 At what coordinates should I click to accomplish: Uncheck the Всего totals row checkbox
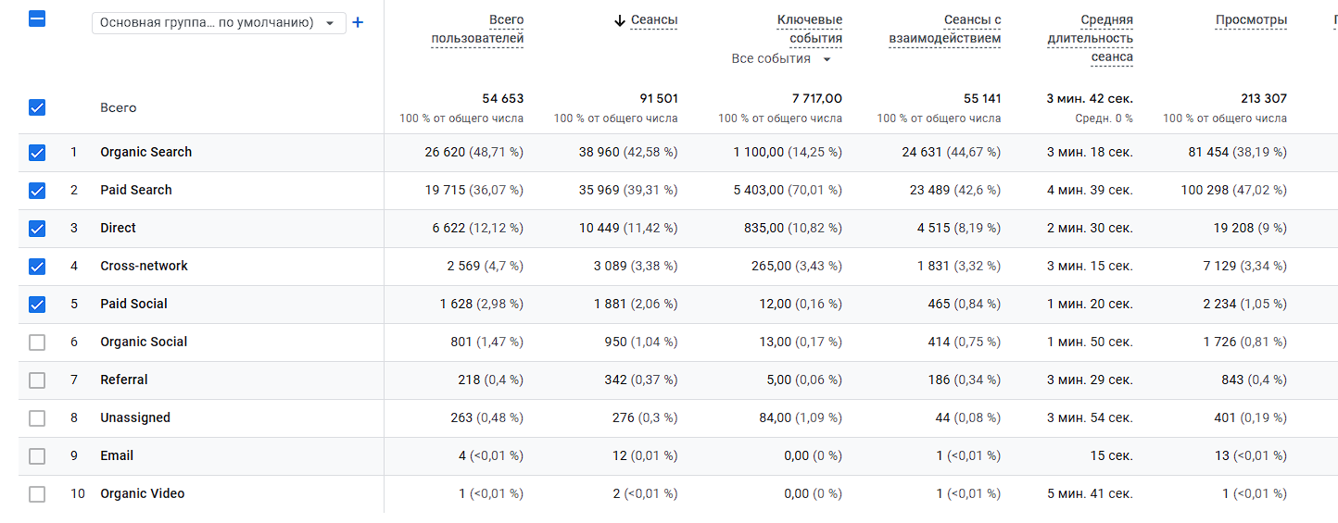[x=37, y=107]
